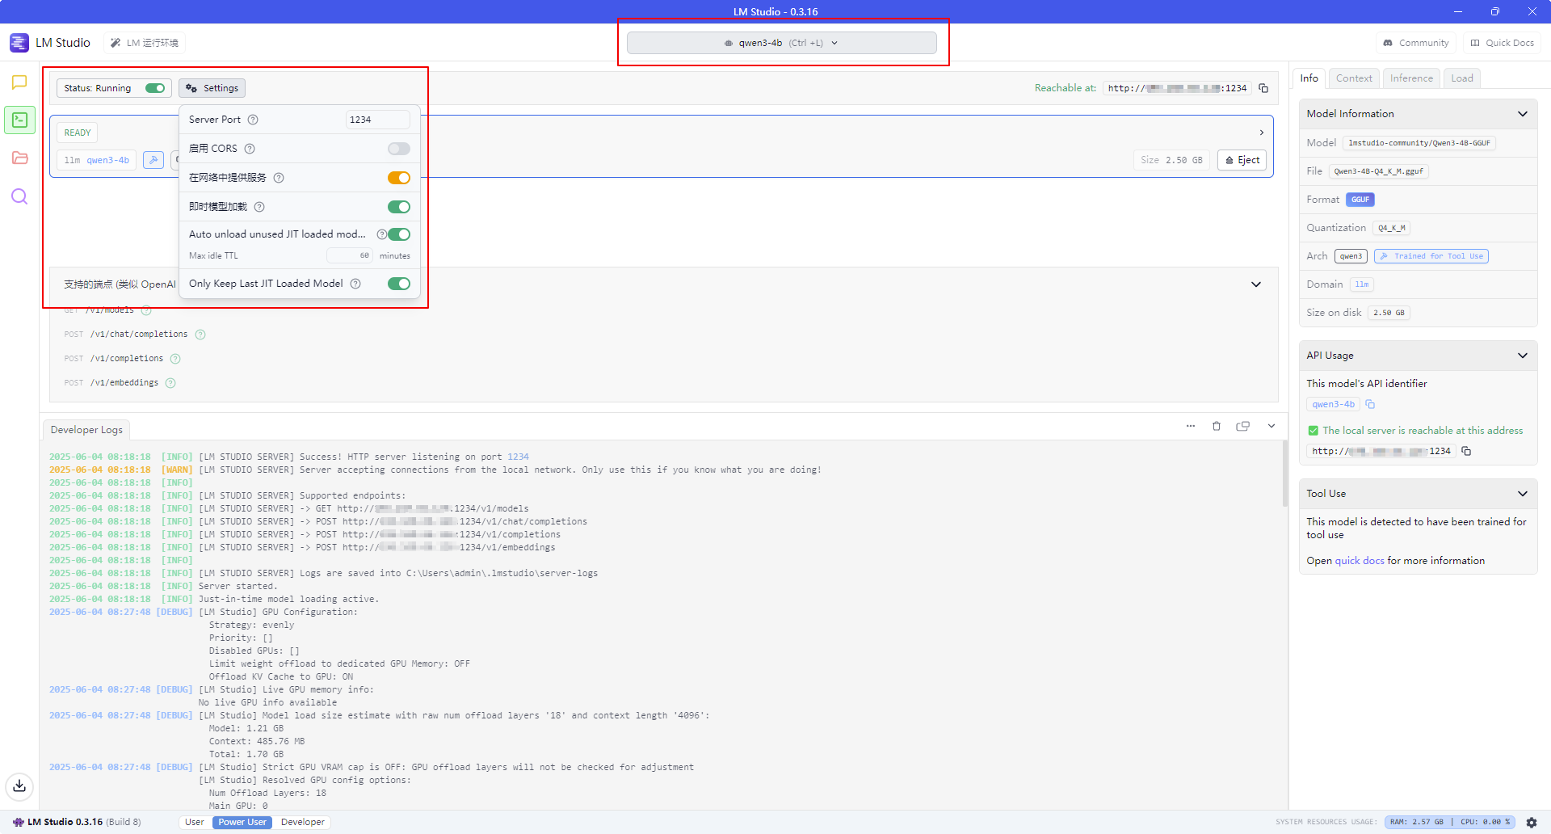Click the READY status badge
This screenshot has height=834, width=1551.
[78, 133]
